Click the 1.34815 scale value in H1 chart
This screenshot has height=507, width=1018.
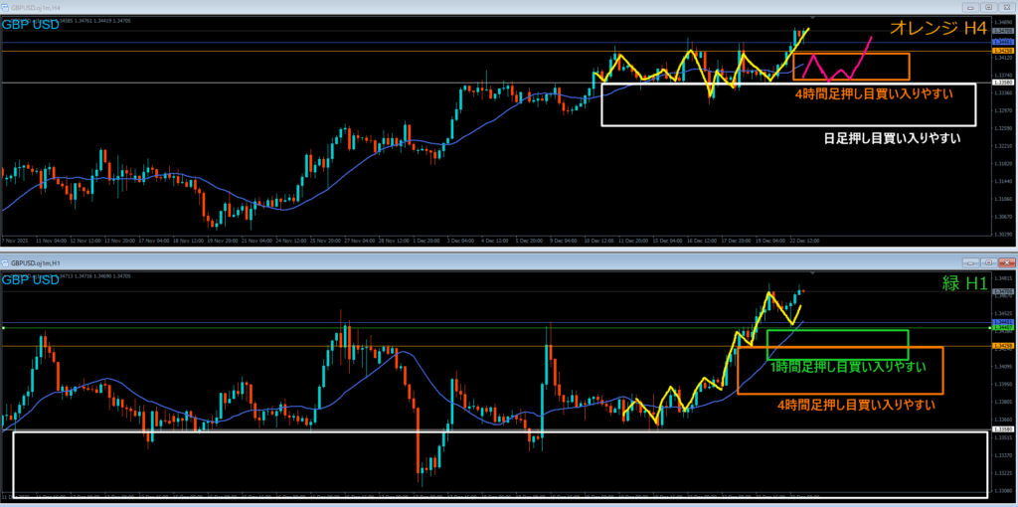(x=1002, y=278)
